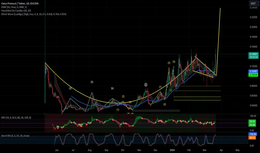Click the Stoch RSI (3, 3, 14, 14) legend
The height and width of the screenshot is (153, 260).
coord(15,136)
